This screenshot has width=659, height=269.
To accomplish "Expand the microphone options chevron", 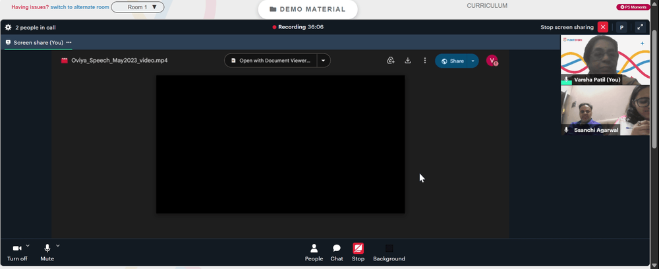I will pos(58,245).
